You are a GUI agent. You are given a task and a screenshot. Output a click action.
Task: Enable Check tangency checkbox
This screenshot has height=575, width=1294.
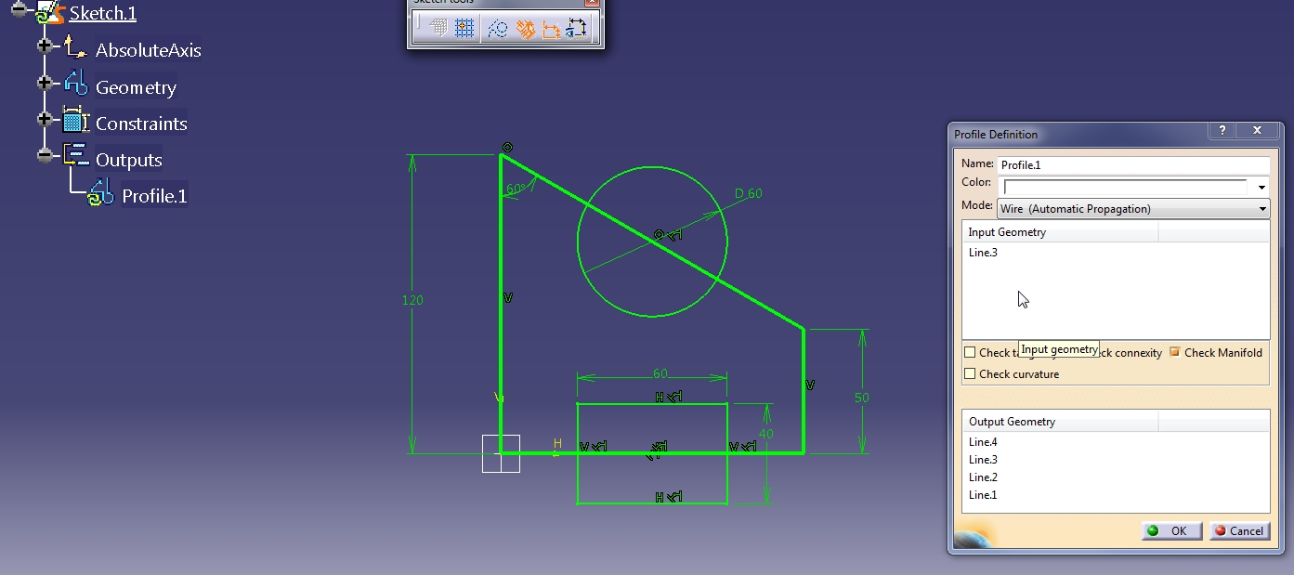pos(970,353)
